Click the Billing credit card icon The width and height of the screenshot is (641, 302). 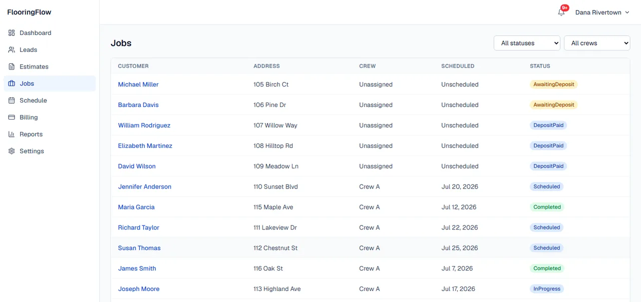[x=12, y=117]
